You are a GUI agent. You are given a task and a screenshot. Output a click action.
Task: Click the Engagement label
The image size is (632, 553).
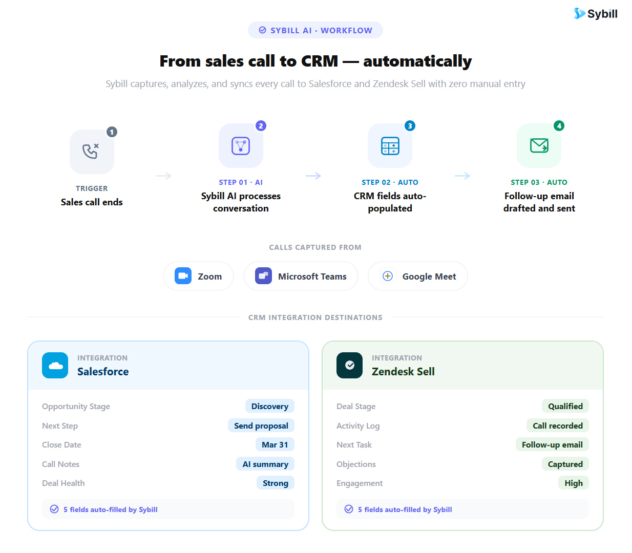point(360,483)
